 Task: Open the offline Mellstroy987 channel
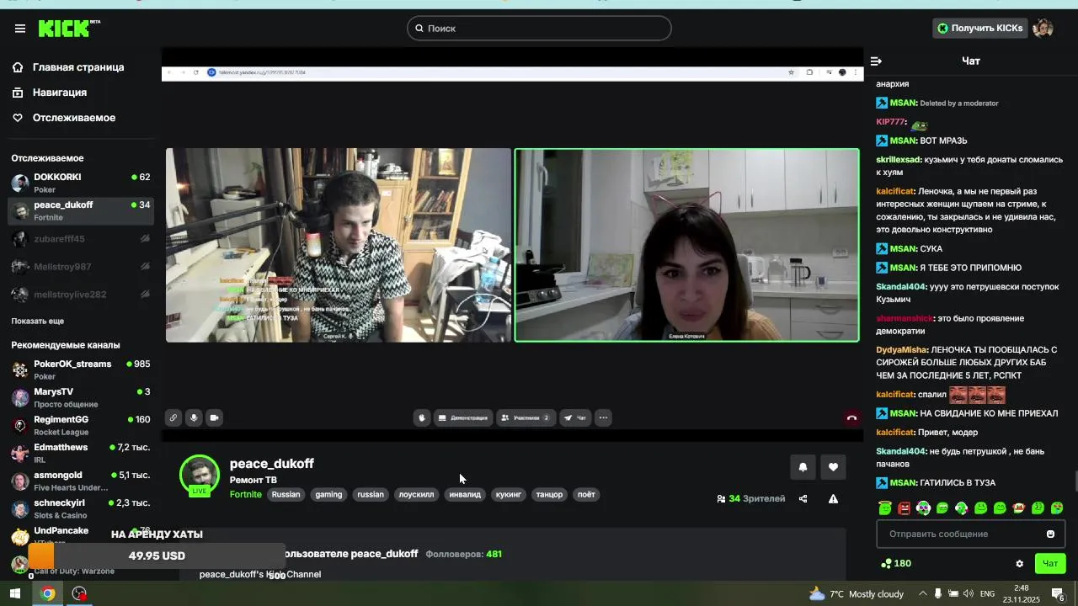81,267
